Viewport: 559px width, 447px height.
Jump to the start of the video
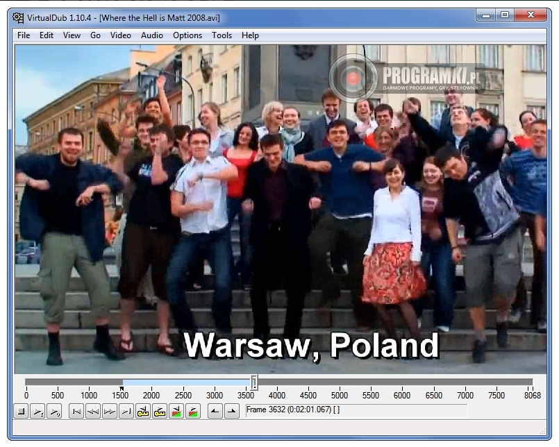point(76,412)
